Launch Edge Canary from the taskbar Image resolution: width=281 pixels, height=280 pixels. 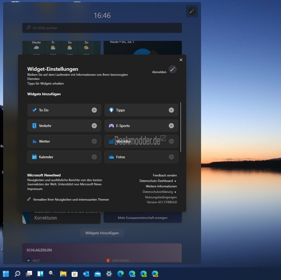coord(155,274)
